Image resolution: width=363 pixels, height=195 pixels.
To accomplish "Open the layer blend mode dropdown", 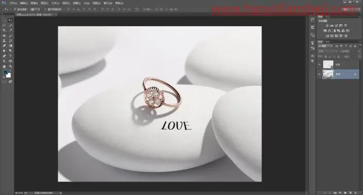I will (327, 51).
